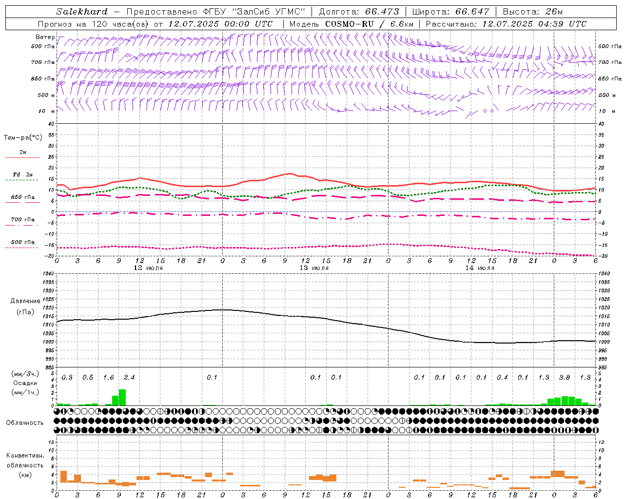Click the left "-20" temperature axis value
The height and width of the screenshot is (499, 624).
pos(50,256)
